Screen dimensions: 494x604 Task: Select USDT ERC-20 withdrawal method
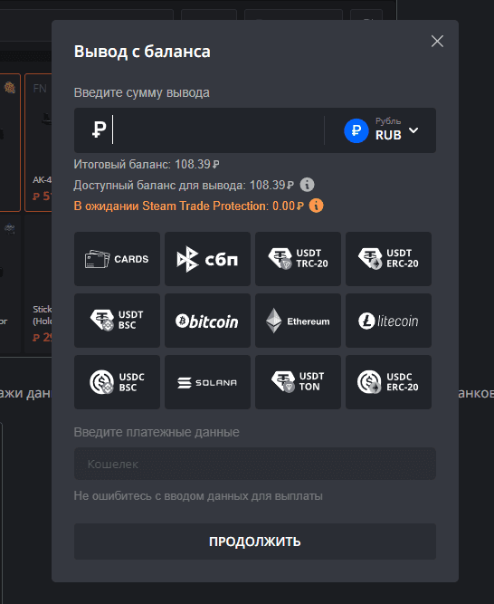388,259
